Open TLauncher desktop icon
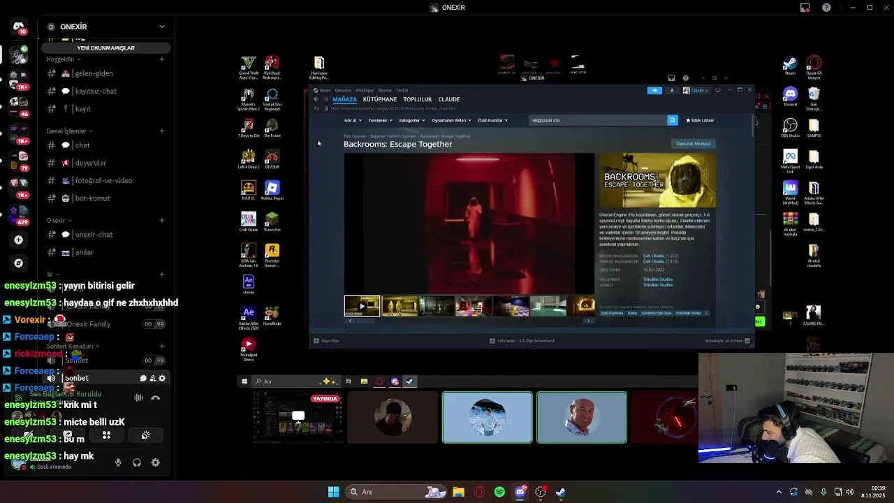 tap(272, 222)
